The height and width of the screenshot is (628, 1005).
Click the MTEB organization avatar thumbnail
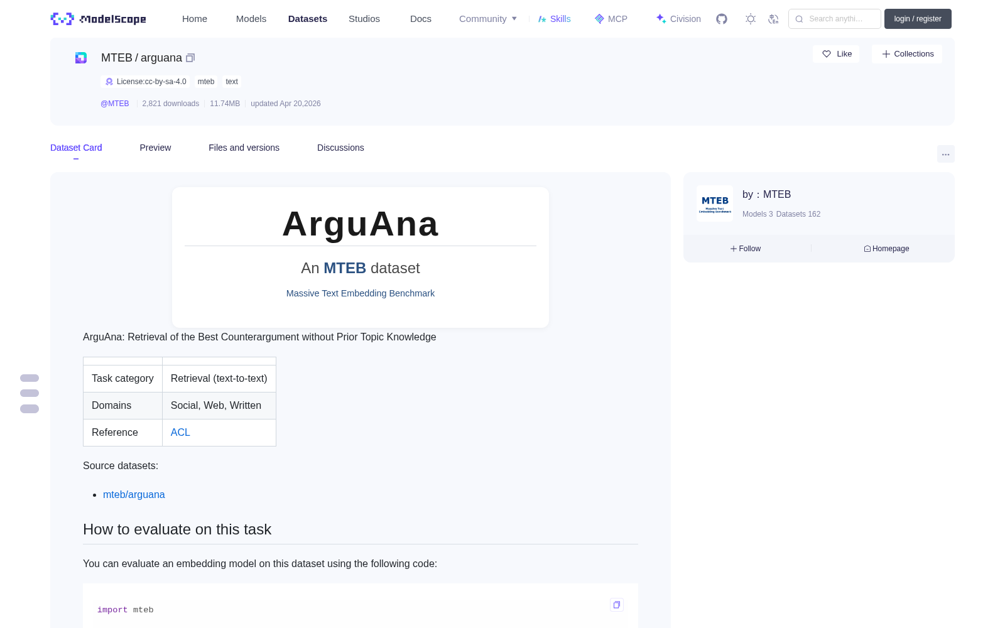coord(715,203)
